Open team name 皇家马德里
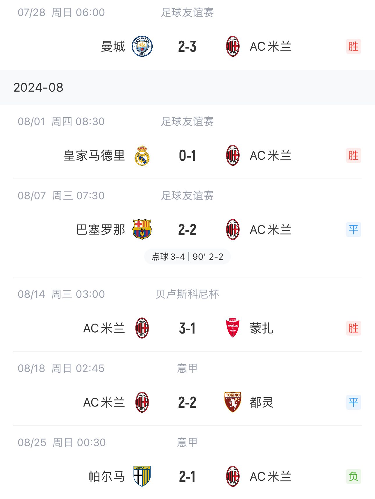 [94, 155]
